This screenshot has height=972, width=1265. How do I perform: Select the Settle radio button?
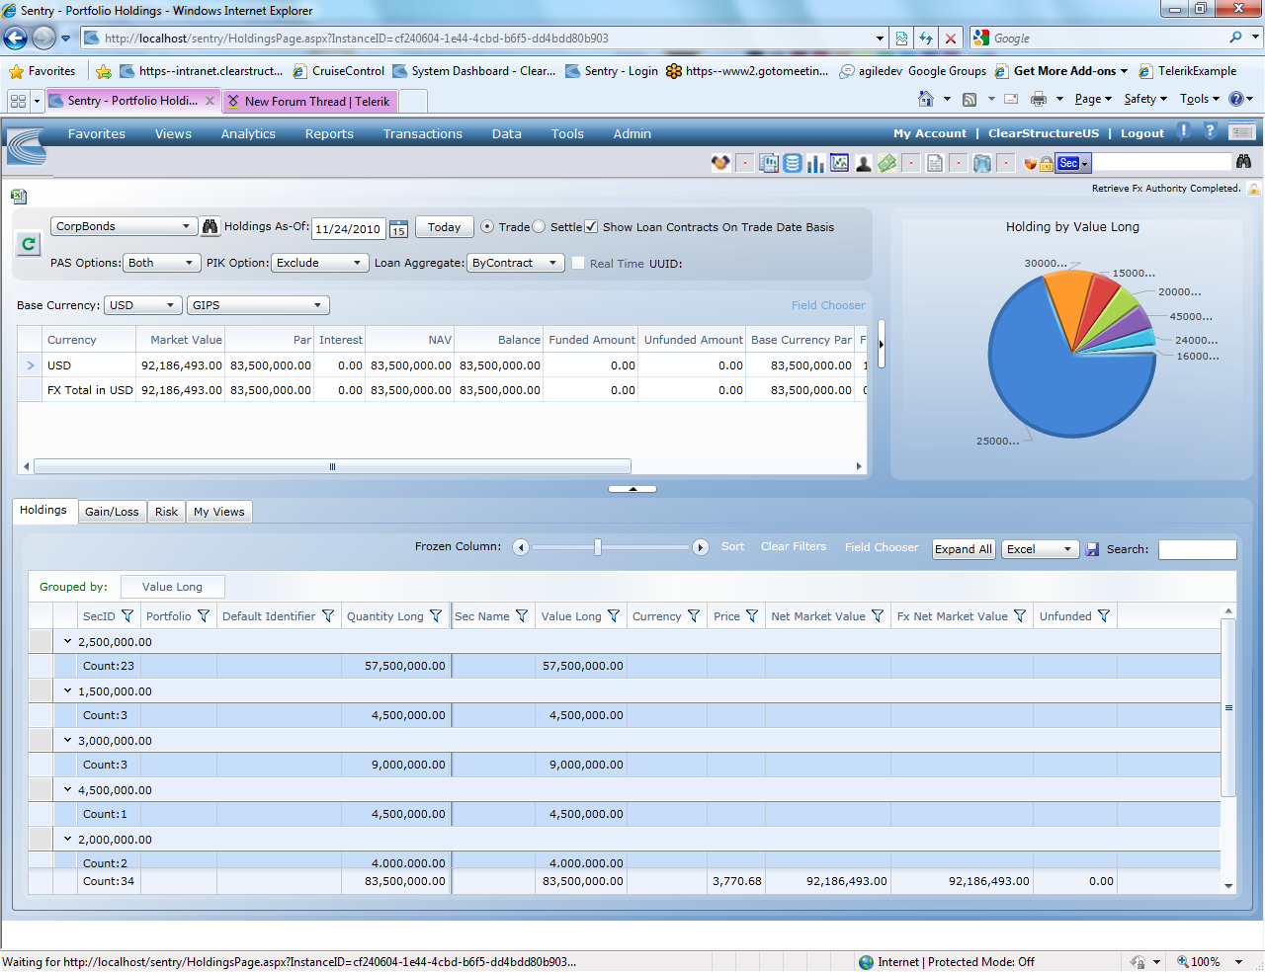(539, 226)
